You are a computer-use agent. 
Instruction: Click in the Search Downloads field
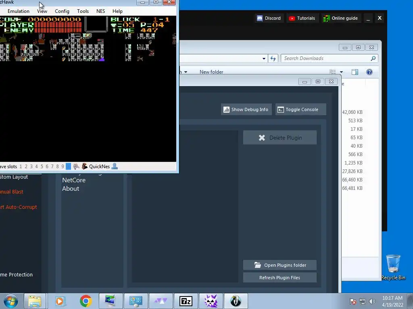[x=329, y=58]
